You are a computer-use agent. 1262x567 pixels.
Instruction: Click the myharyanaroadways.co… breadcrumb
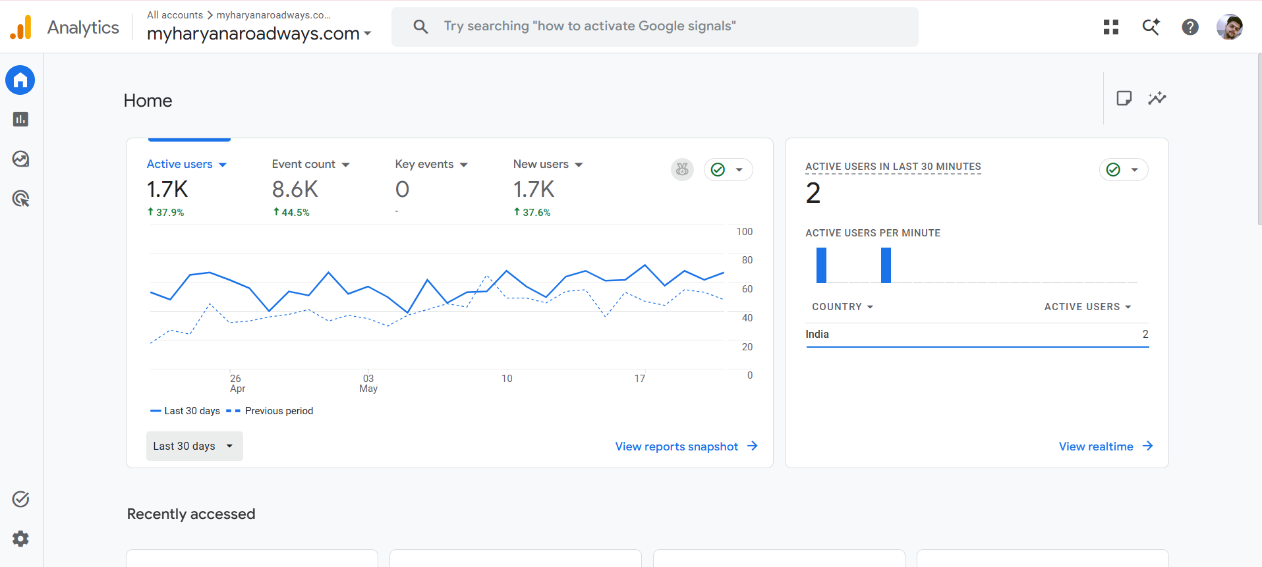pos(273,14)
